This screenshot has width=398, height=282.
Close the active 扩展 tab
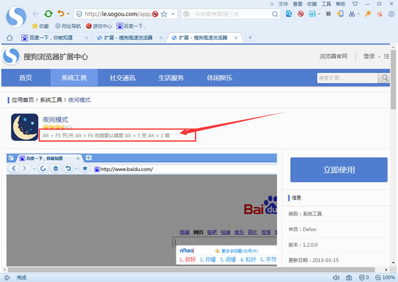[x=236, y=38]
